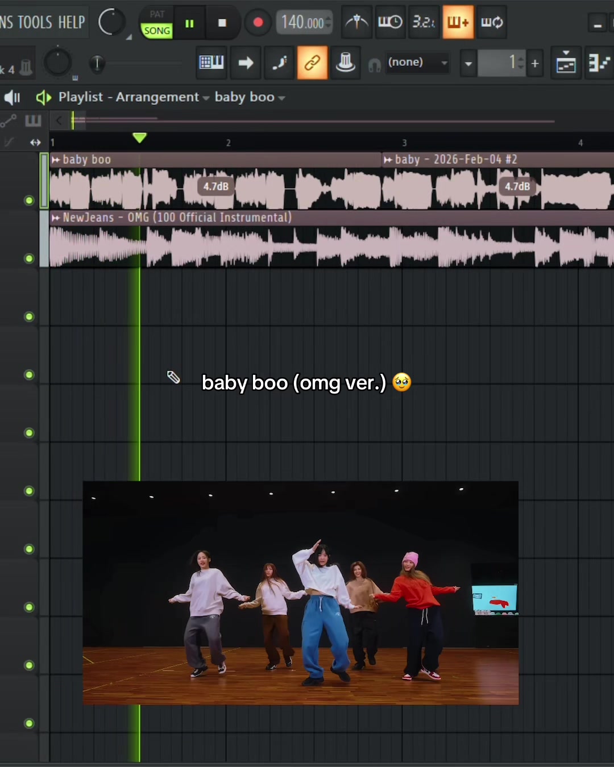Open the baby boo clip menu icon
This screenshot has width=614, height=767.
(56, 160)
